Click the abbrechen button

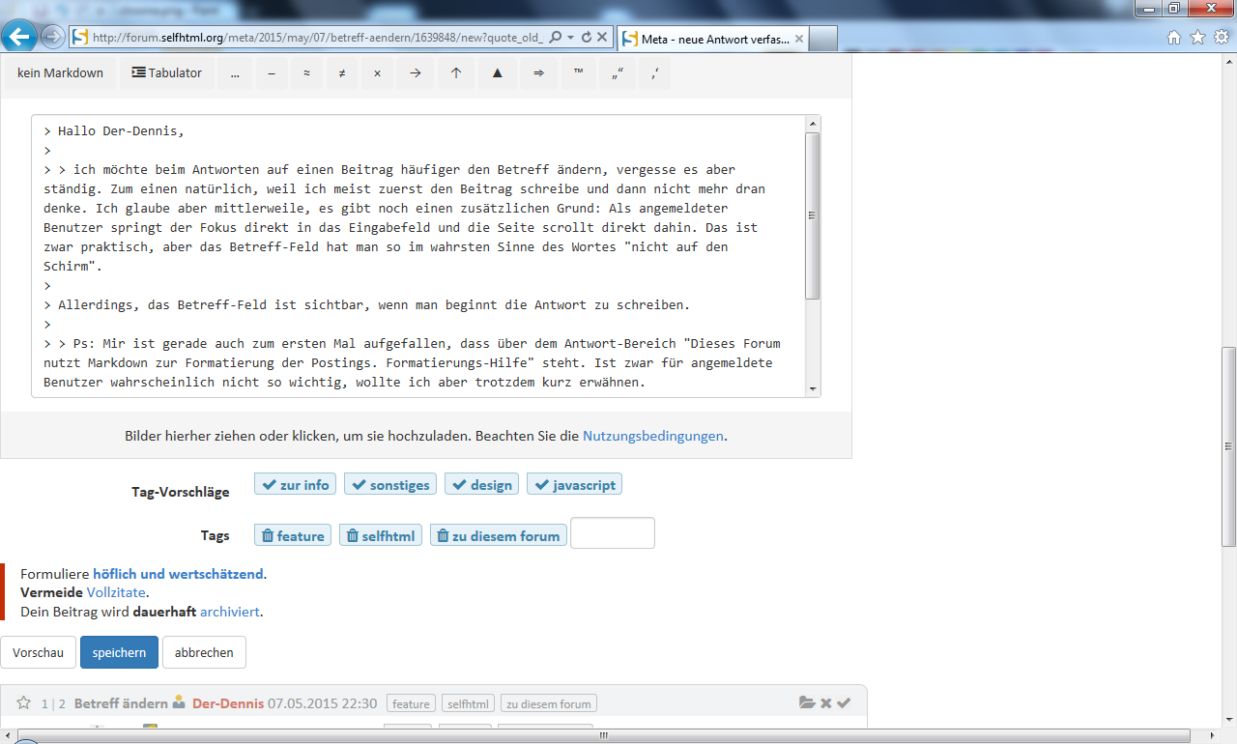coord(204,652)
